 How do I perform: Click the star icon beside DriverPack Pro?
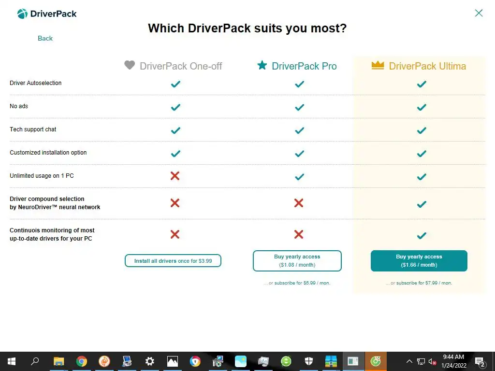(x=262, y=65)
